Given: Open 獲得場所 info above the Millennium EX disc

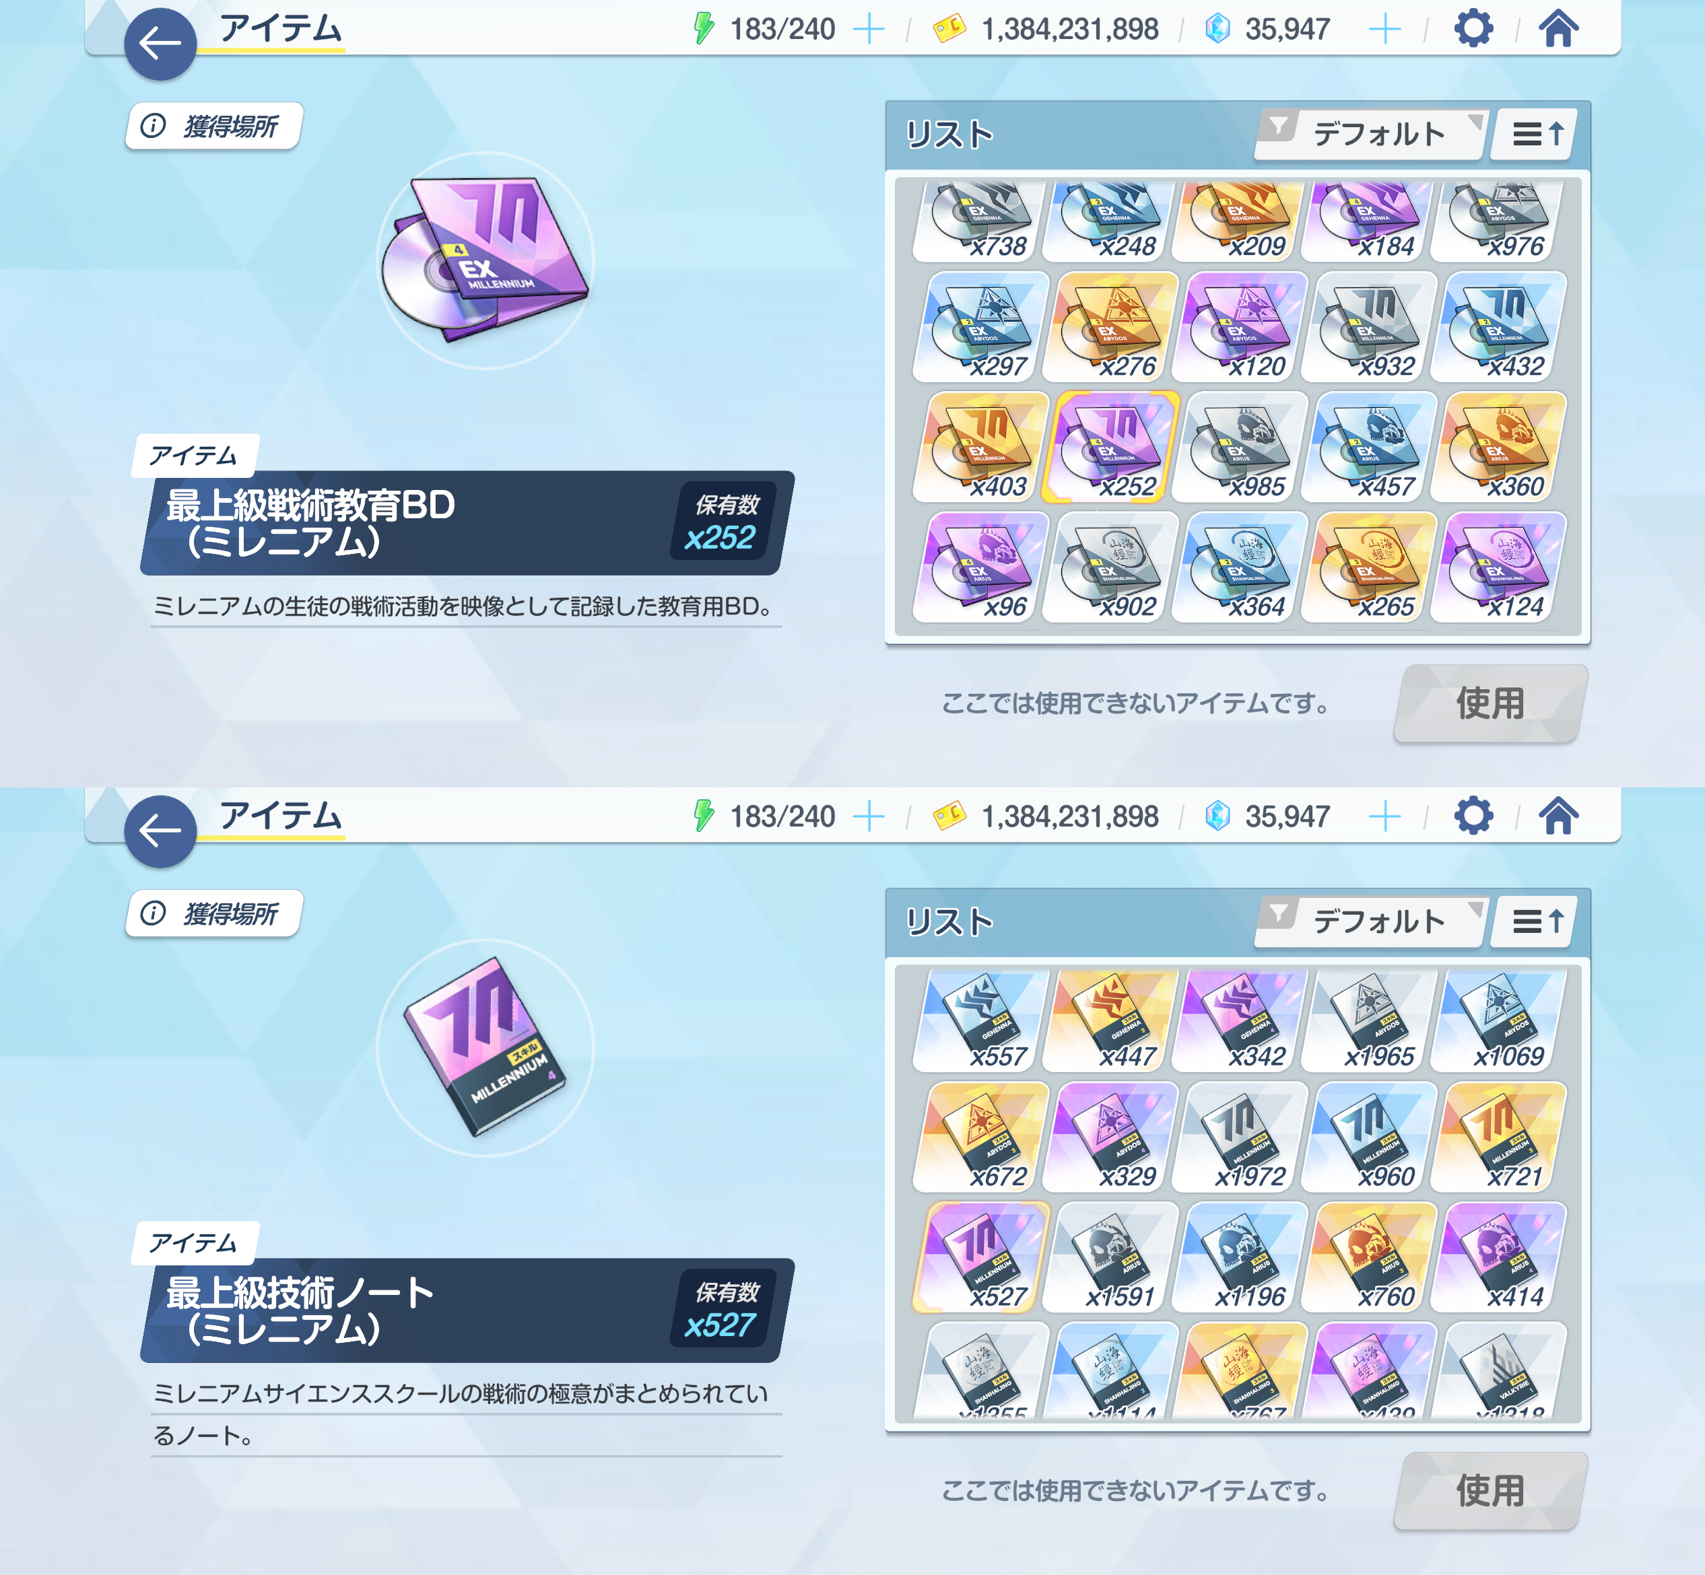Looking at the screenshot, I should coord(213,126).
